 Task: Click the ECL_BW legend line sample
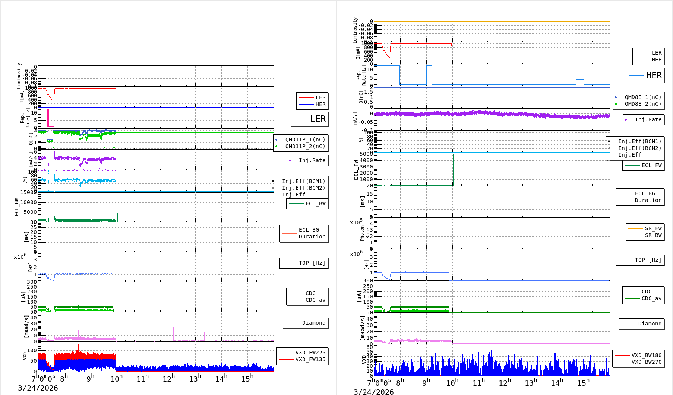(x=296, y=204)
